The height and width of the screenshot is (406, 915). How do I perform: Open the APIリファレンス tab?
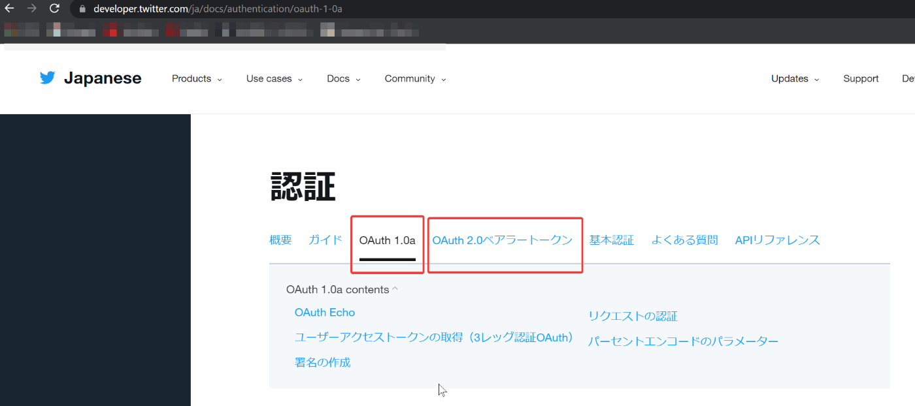[778, 240]
